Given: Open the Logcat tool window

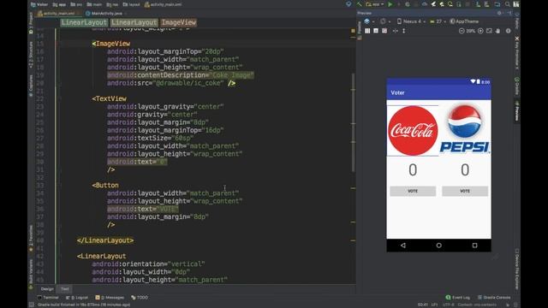Looking at the screenshot, I should [77, 298].
